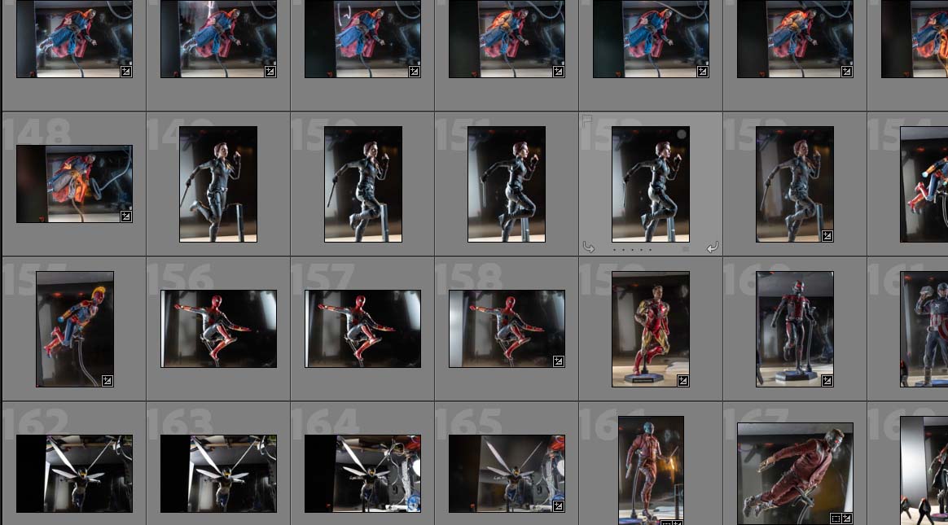Viewport: 948px width, 525px height.
Task: Select Spider-Man thumbnail 158
Action: point(507,329)
